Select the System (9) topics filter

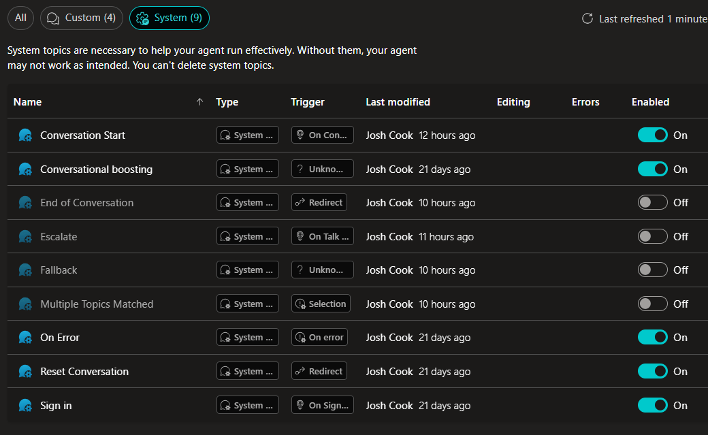[170, 18]
